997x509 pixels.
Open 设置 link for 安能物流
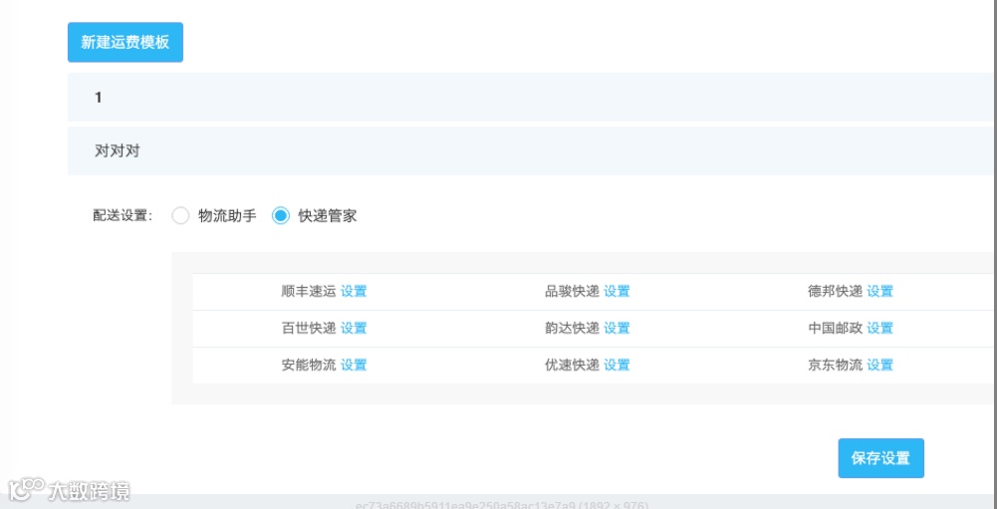pyautogui.click(x=354, y=366)
